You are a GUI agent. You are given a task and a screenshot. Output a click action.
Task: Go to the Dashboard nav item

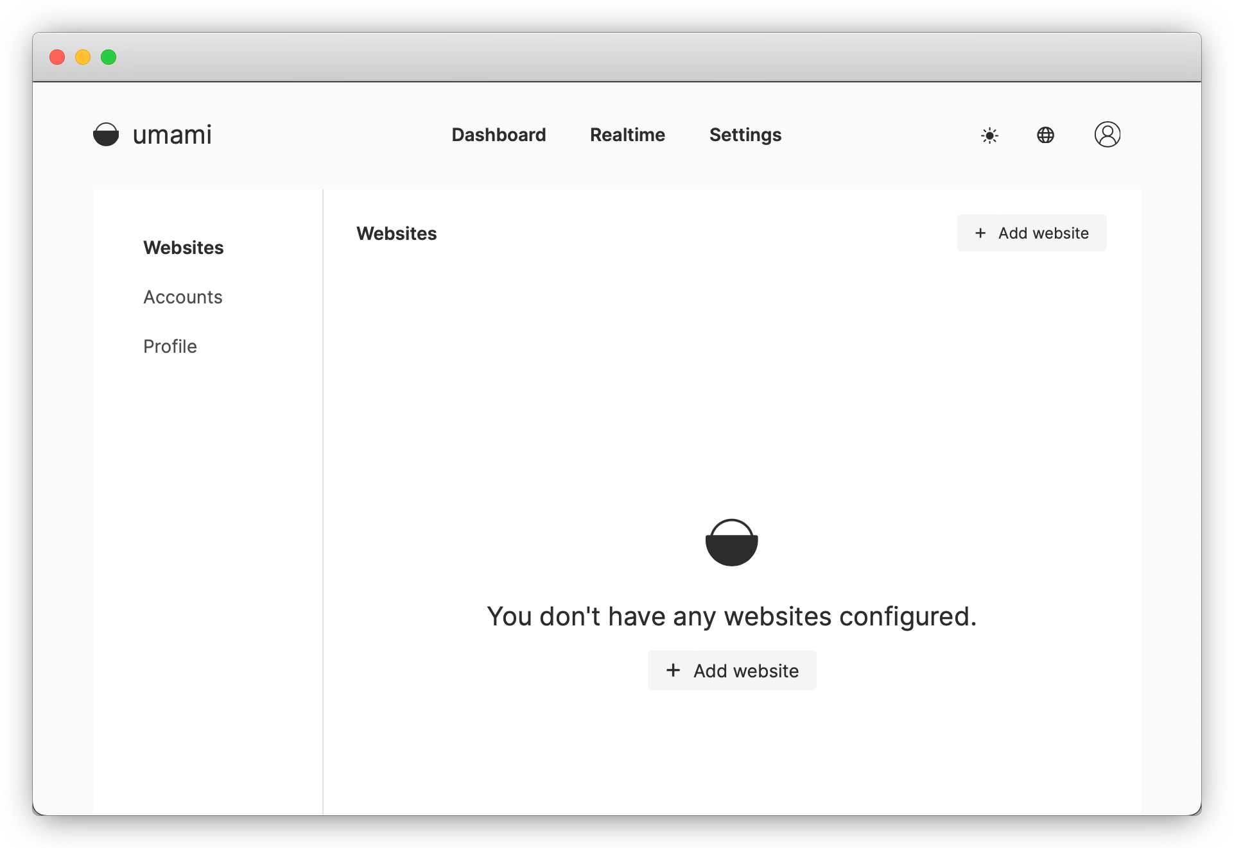(x=499, y=135)
